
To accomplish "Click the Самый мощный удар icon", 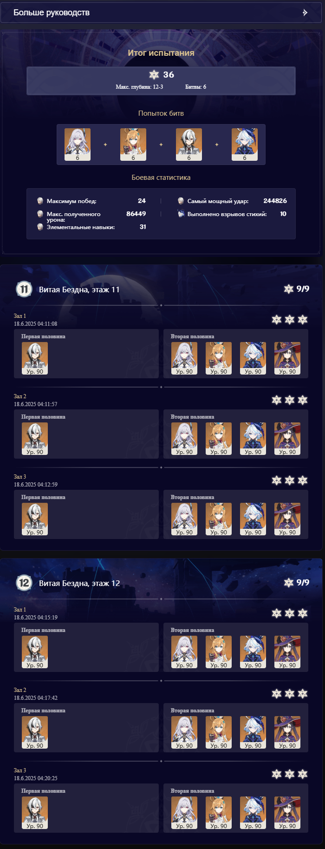I will point(181,201).
